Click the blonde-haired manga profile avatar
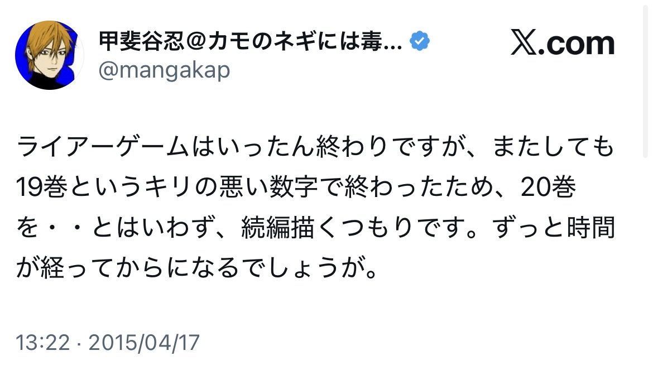653x365 pixels. (49, 55)
